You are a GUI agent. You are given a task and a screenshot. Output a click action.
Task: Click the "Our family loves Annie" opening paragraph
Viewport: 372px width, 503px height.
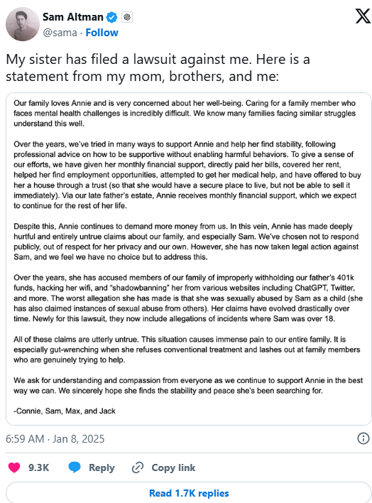[x=185, y=113]
